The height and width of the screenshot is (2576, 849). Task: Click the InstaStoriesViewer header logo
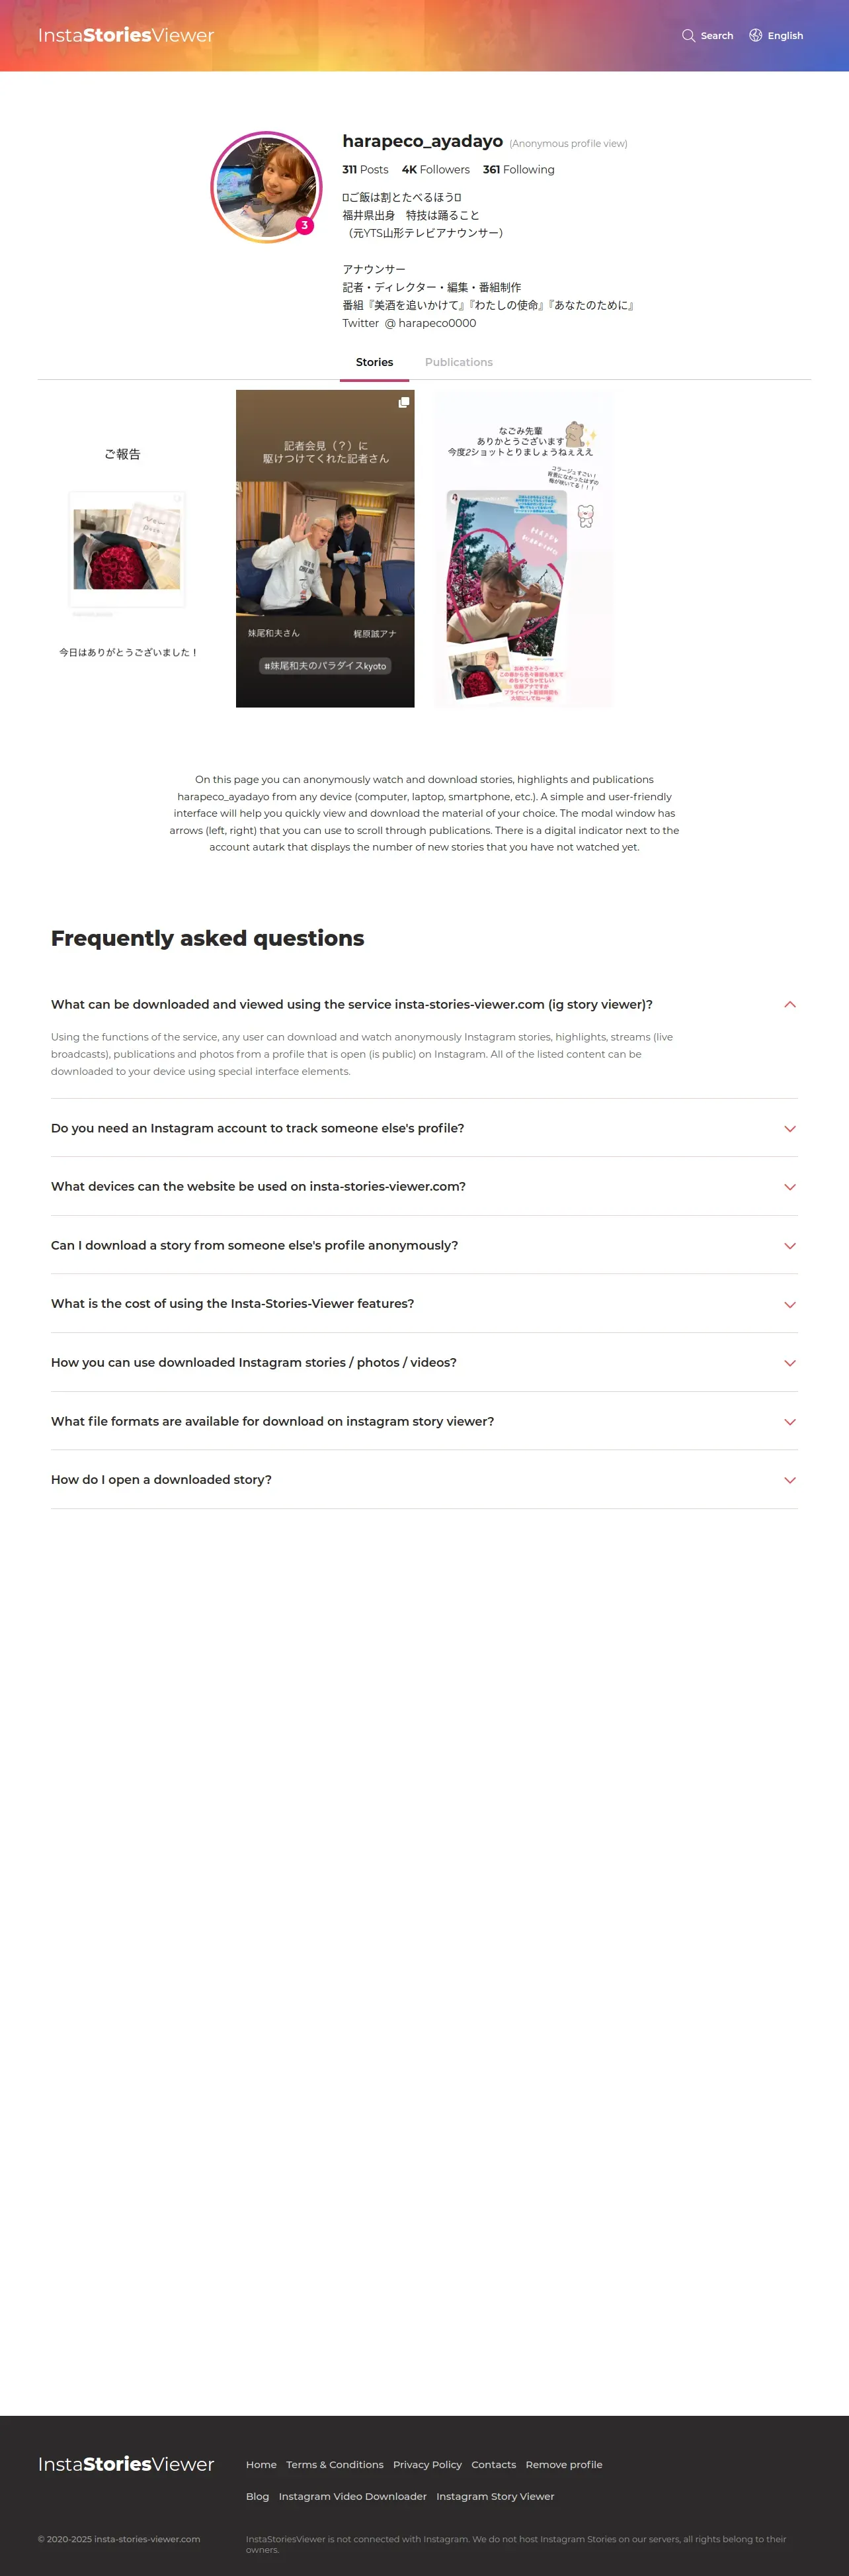point(126,36)
